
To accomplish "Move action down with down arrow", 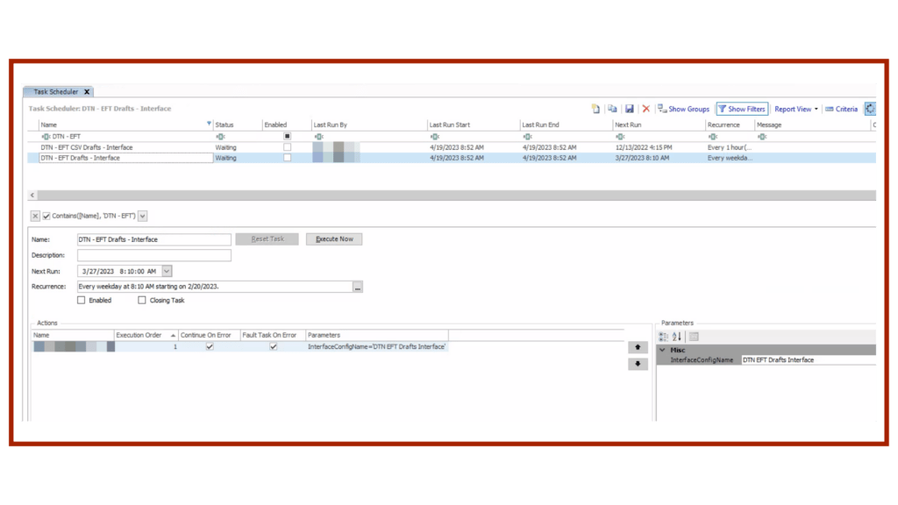I will [638, 364].
